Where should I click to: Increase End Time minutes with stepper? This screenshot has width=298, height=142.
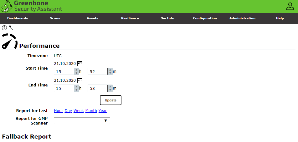point(110,87)
